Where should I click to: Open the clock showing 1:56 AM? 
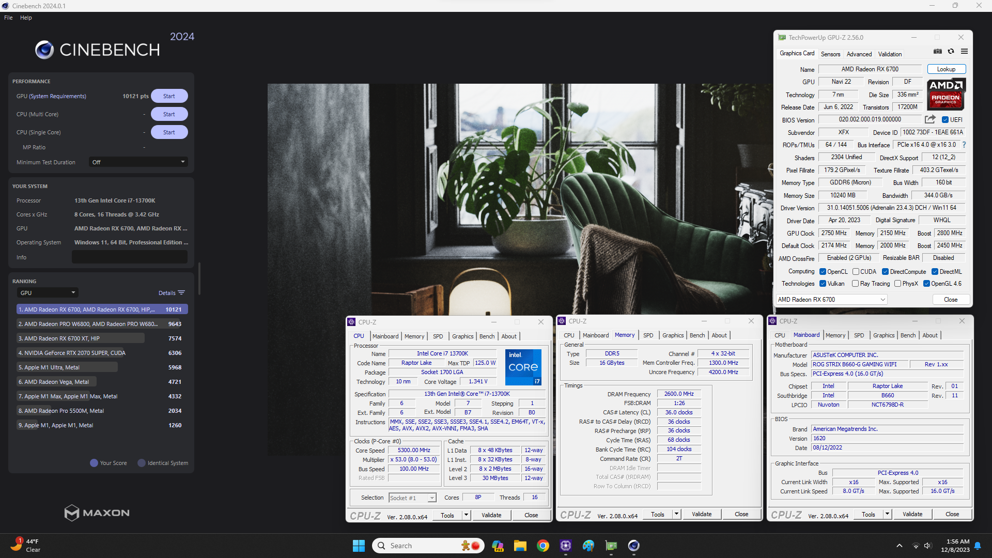click(955, 546)
